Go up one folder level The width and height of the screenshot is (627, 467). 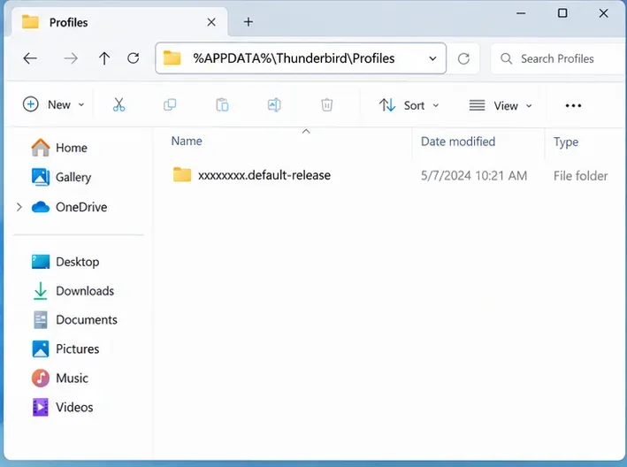[x=104, y=58]
